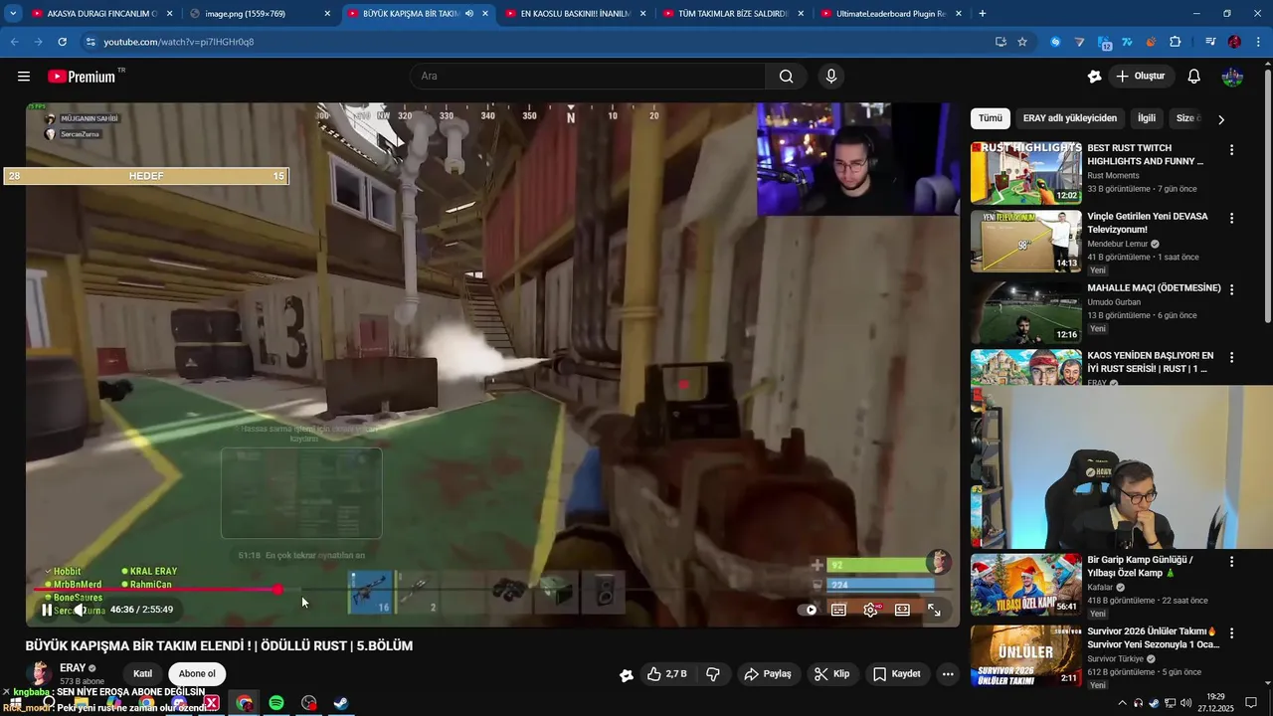
Task: Open Survivor 2026 Ünlüler Takımı video title
Action: pyautogui.click(x=1153, y=637)
